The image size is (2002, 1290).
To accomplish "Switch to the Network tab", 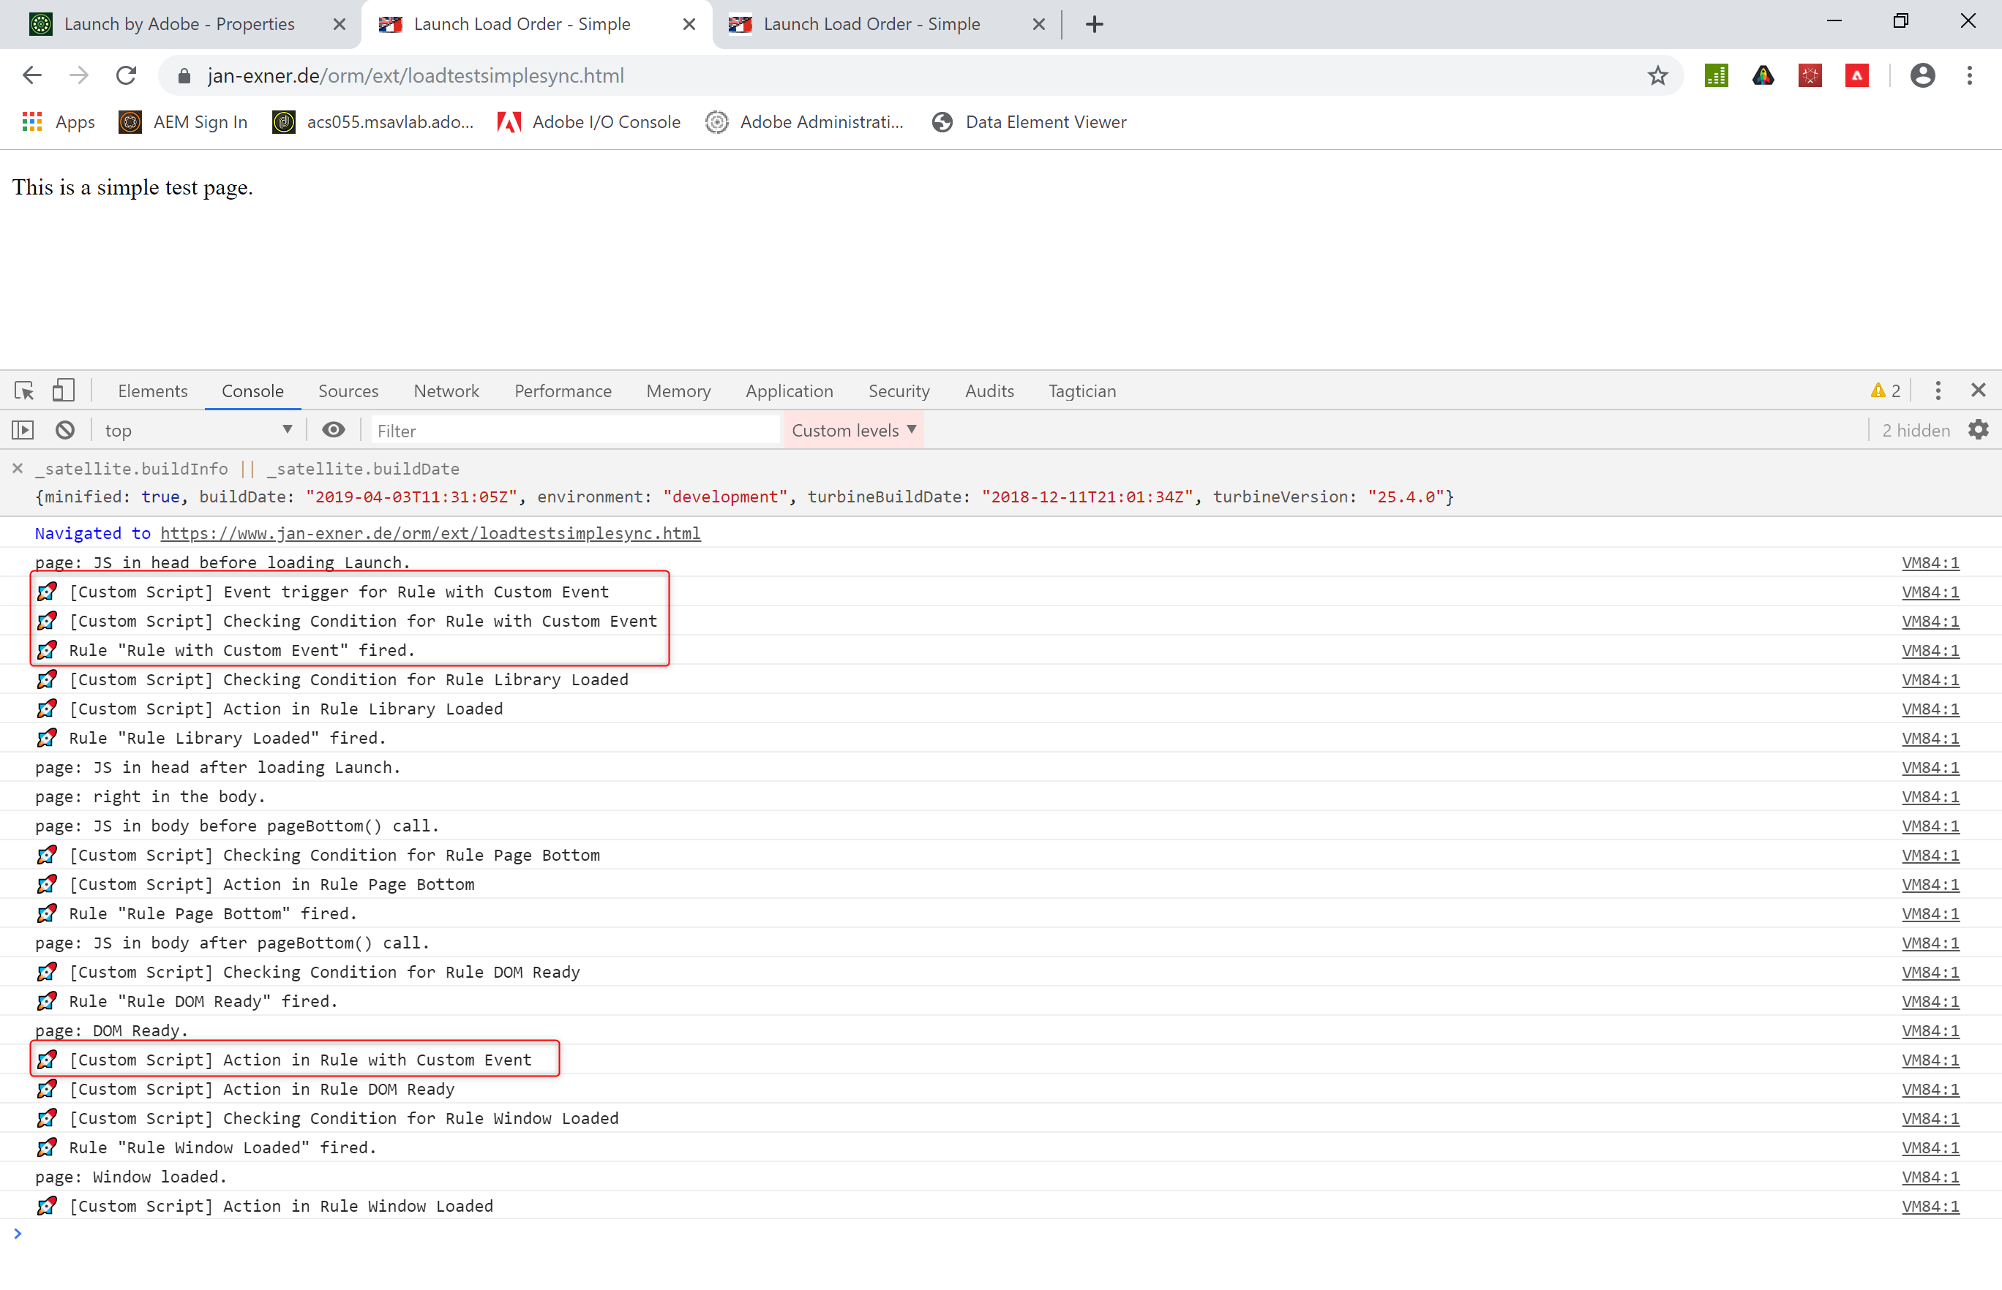I will pyautogui.click(x=446, y=391).
